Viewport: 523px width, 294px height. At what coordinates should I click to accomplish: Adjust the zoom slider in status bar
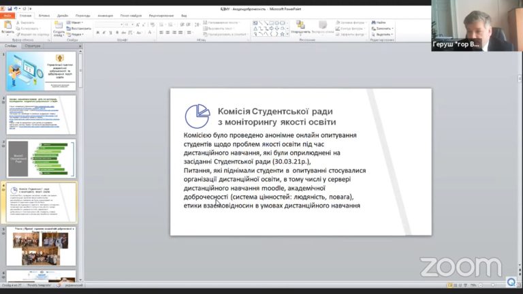pos(492,285)
